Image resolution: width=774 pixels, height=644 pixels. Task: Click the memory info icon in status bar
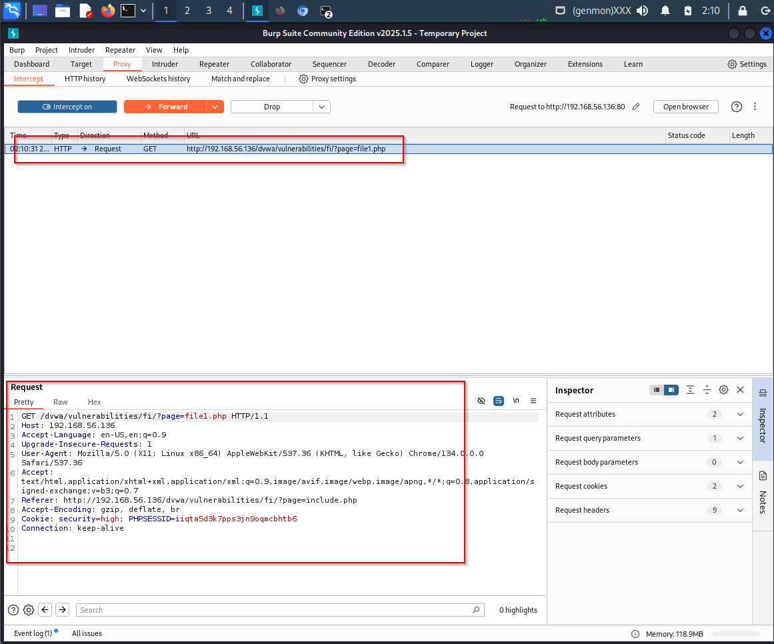pyautogui.click(x=635, y=634)
